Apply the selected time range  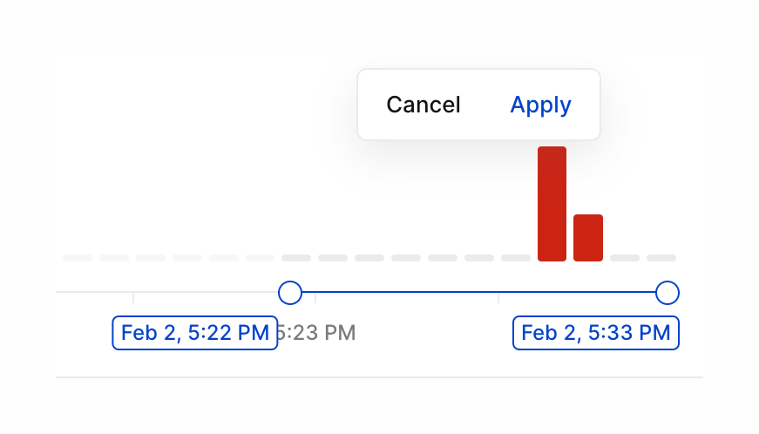click(x=541, y=105)
